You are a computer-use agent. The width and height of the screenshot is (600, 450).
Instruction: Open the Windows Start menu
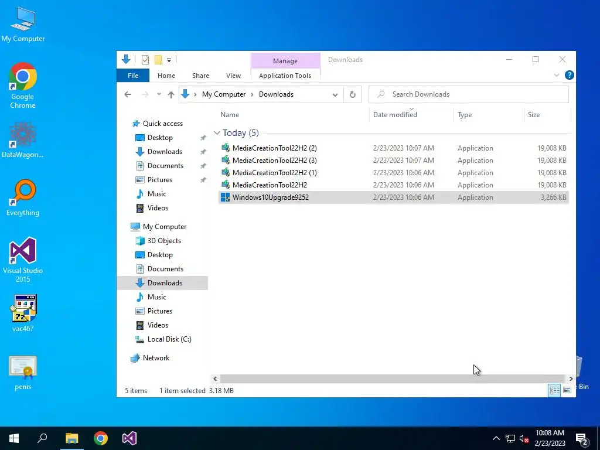[x=14, y=438]
